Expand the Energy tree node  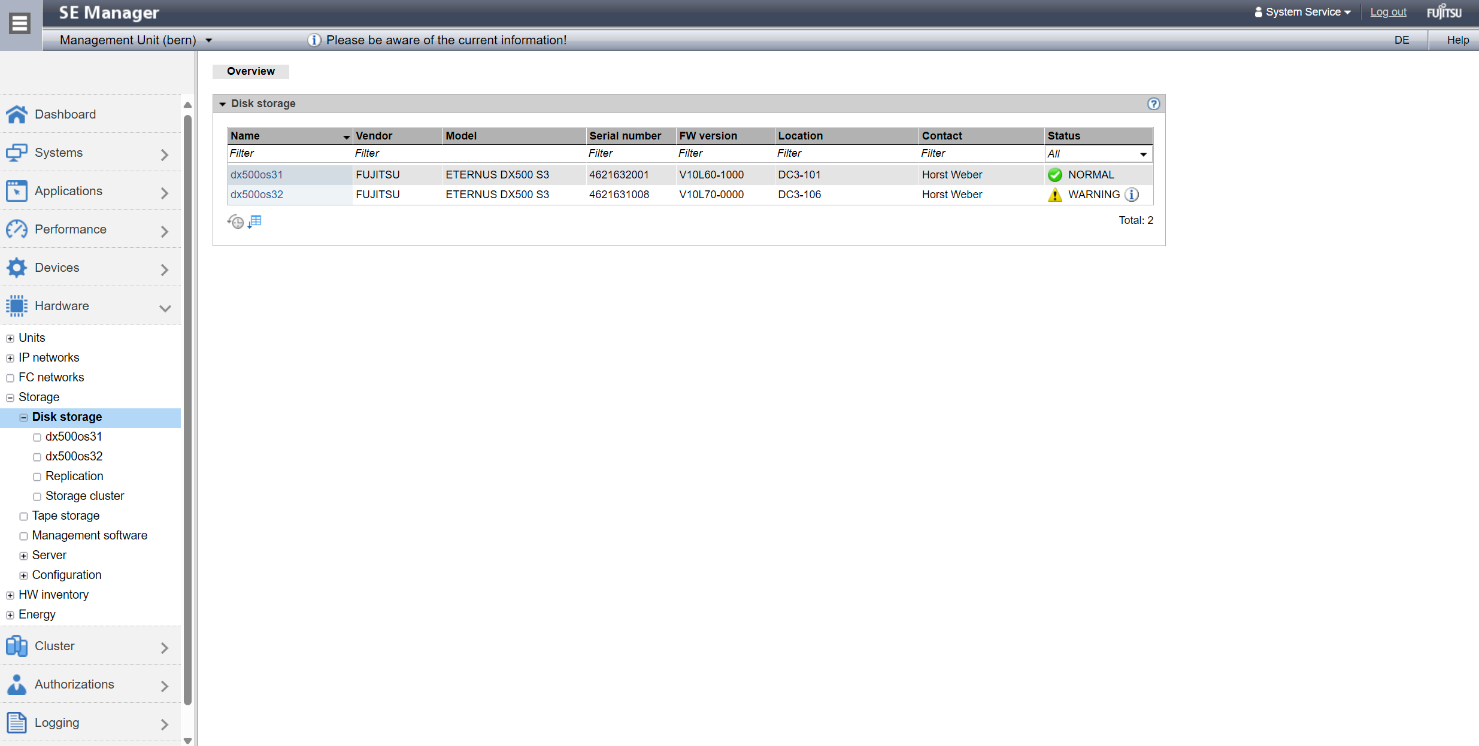pyautogui.click(x=10, y=615)
